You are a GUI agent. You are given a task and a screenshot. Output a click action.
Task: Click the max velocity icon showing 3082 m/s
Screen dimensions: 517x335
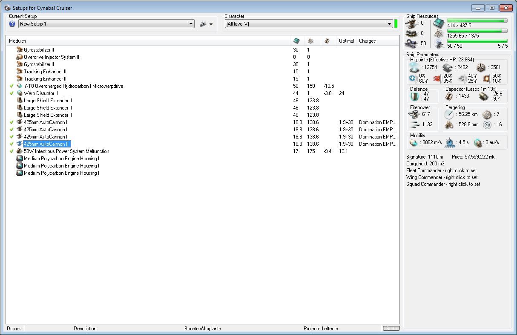(413, 142)
